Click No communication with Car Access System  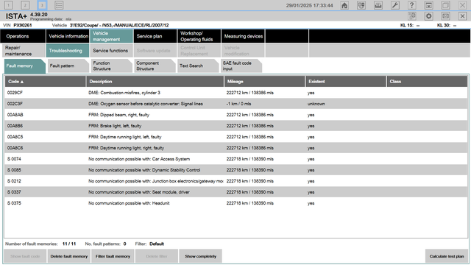[x=139, y=159]
